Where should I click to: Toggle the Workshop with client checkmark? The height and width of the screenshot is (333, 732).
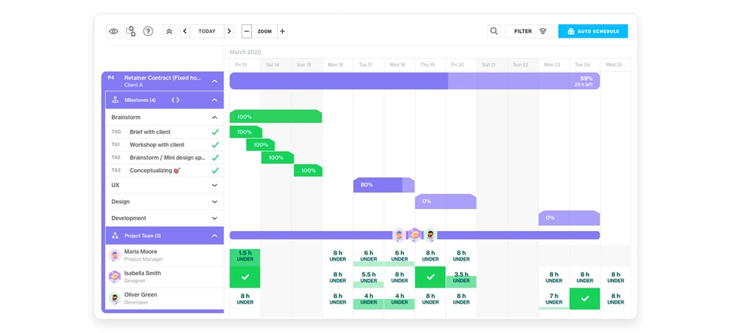215,145
